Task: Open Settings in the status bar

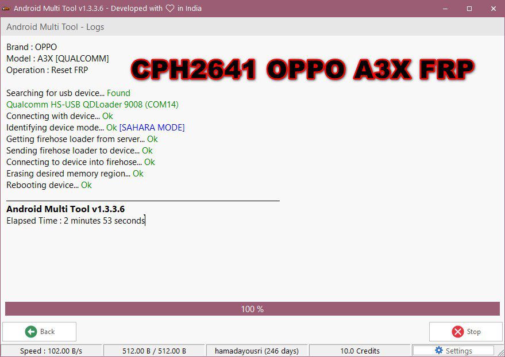Action: coord(453,351)
